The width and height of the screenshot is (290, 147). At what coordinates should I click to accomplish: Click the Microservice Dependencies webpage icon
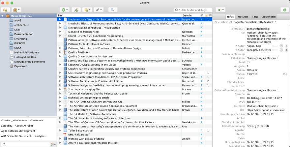(x=65, y=28)
